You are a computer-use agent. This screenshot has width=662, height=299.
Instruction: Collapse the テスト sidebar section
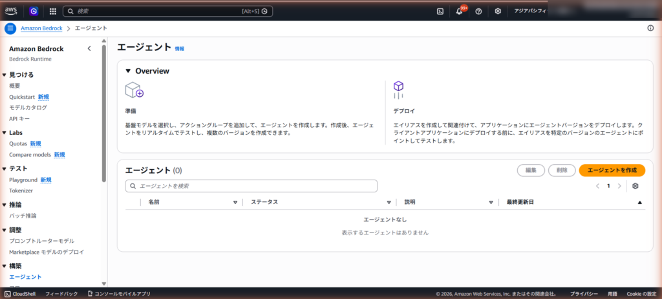(5, 169)
